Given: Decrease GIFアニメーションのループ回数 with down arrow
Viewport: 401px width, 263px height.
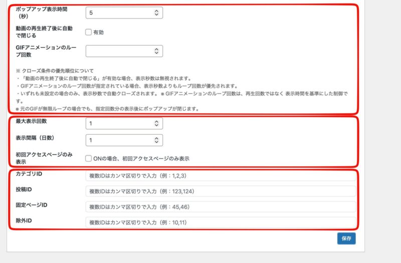Looking at the screenshot, I should point(156,53).
